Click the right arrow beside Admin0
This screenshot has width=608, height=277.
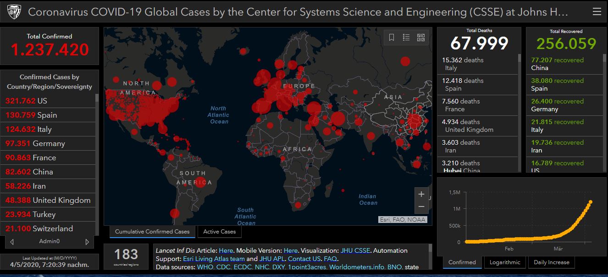click(x=87, y=242)
